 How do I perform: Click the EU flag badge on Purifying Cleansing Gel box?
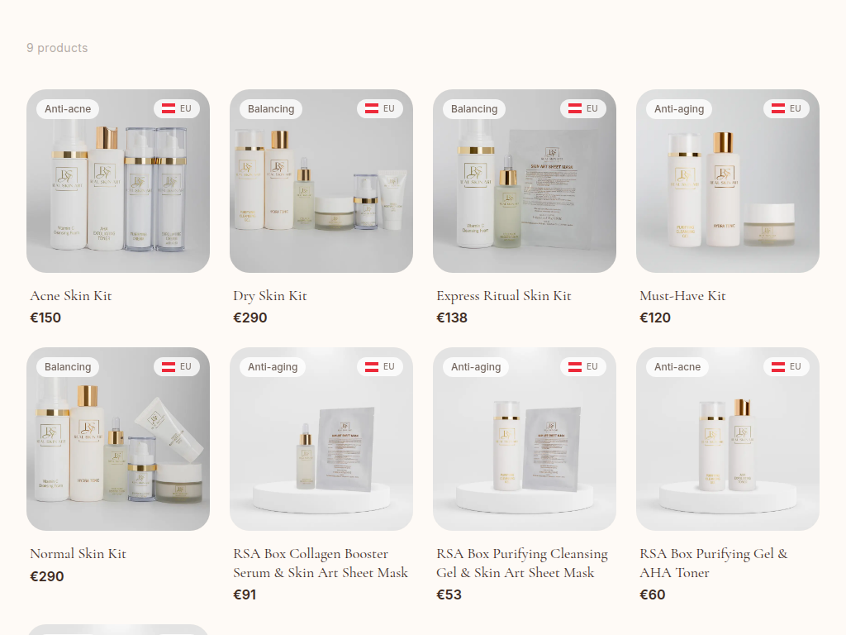pos(583,366)
